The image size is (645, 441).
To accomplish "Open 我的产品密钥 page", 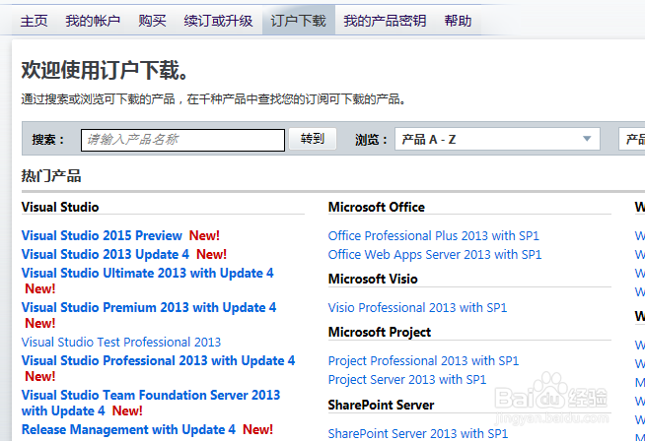I will (x=385, y=21).
